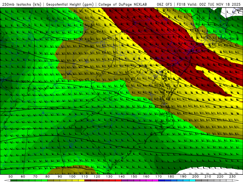243x182 pixels.
Task: Click the 50 knot legend label
Action: tap(11, 177)
